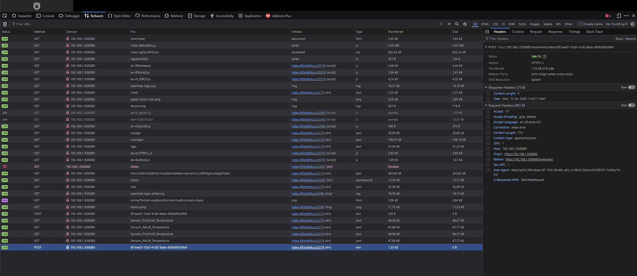This screenshot has height=276, width=637.
Task: Click the element picker icon
Action: (x=5, y=16)
